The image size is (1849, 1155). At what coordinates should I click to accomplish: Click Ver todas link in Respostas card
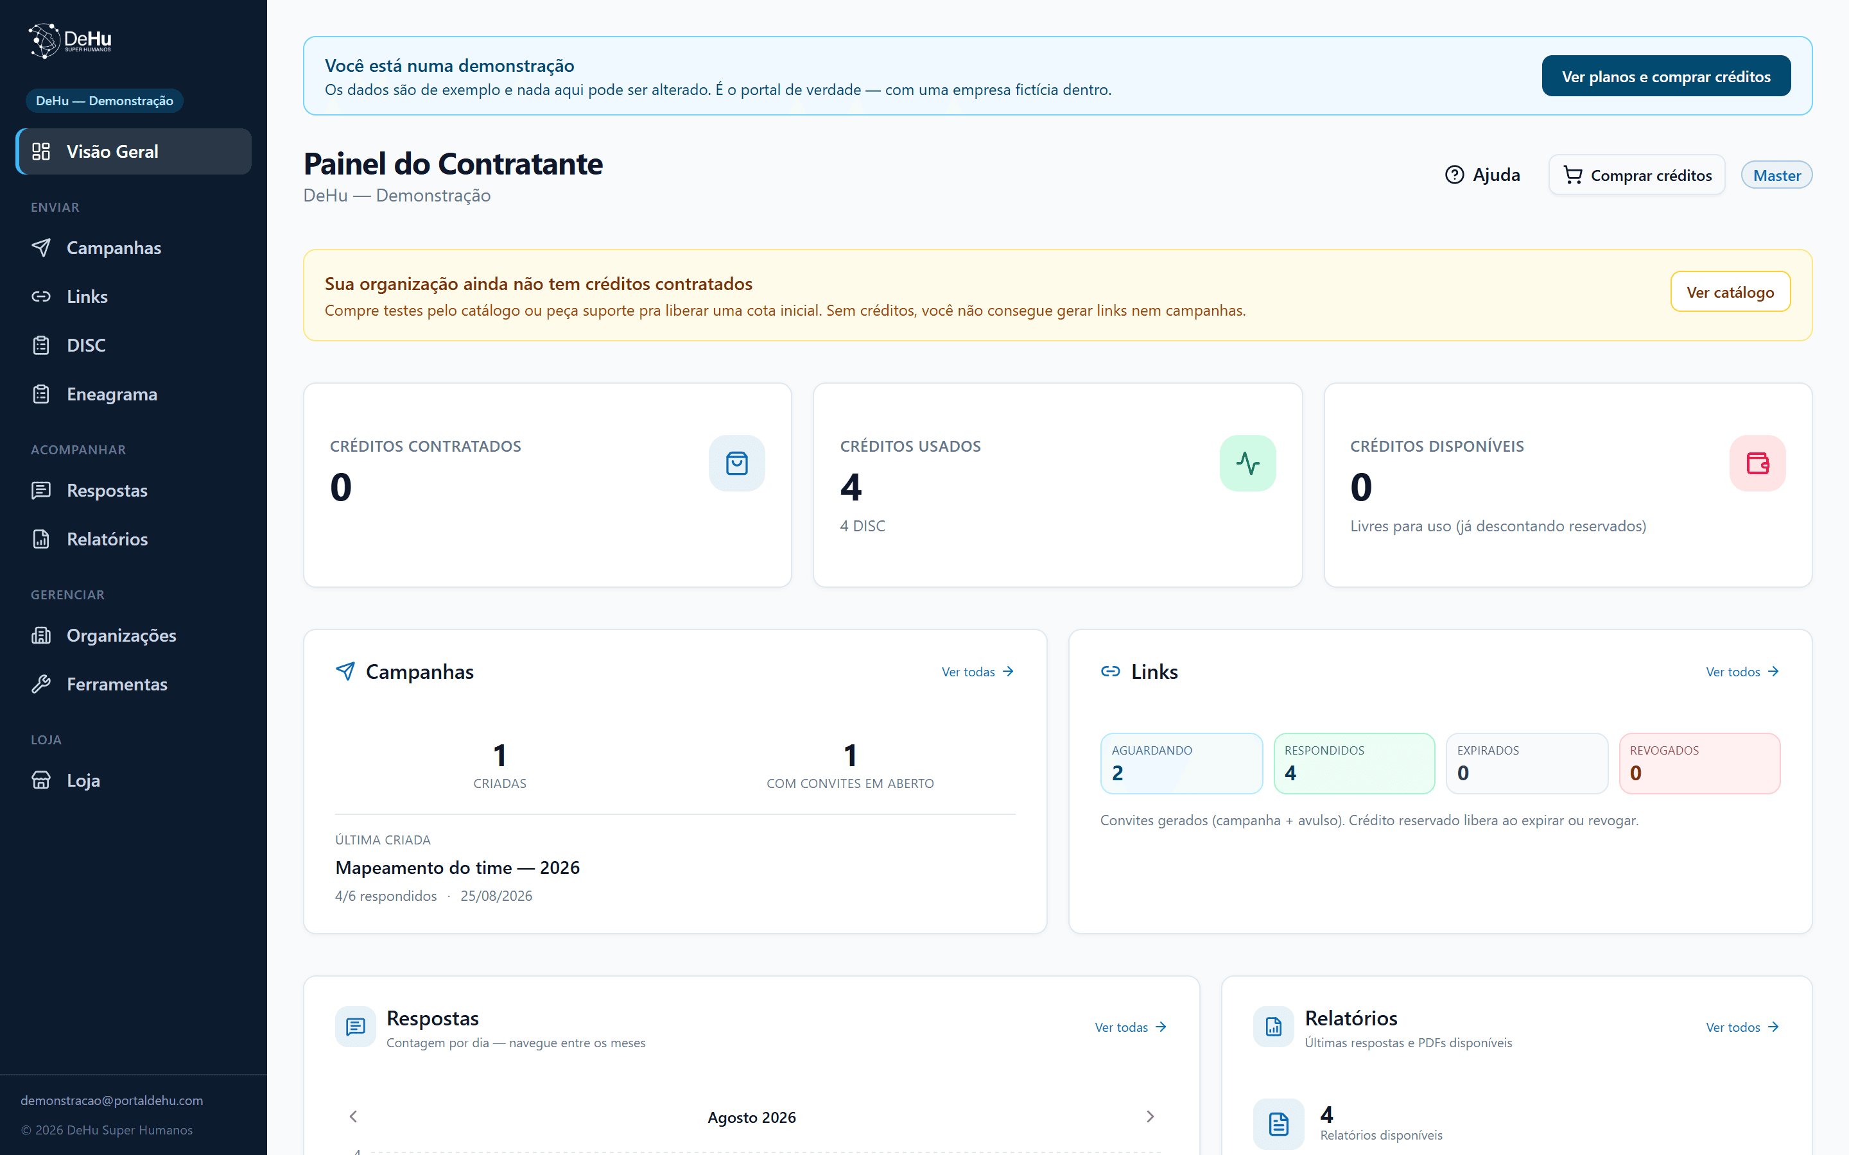click(x=1131, y=1027)
